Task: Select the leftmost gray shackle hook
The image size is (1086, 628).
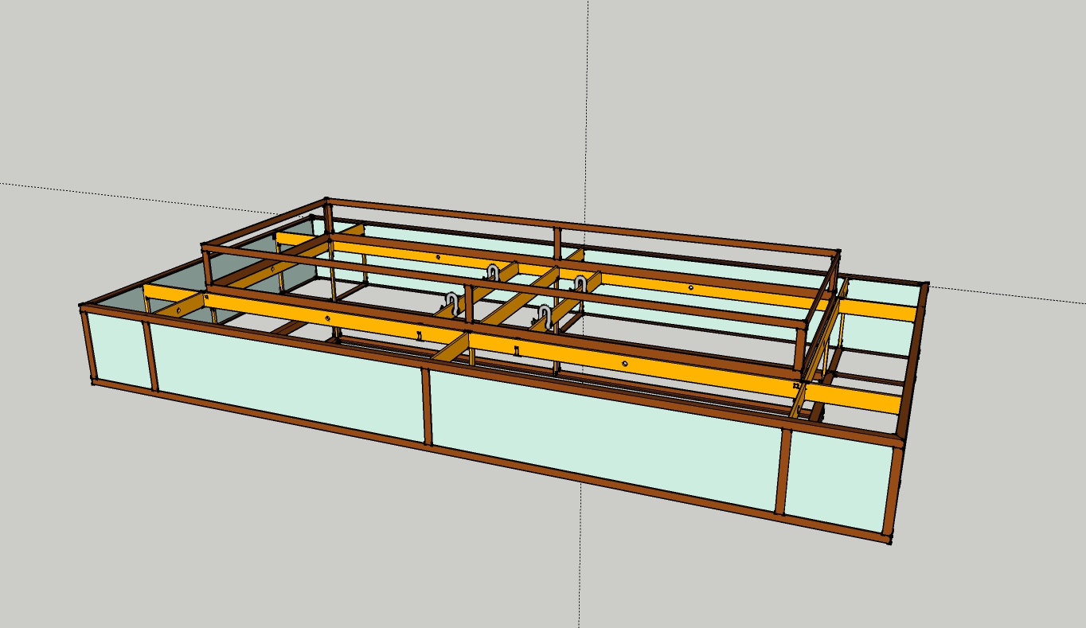Action: pos(452,302)
